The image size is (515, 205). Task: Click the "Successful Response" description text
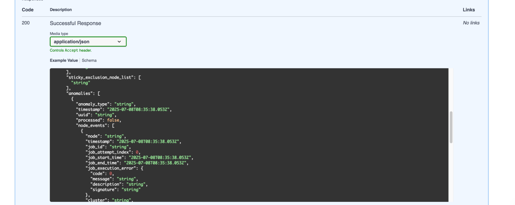coord(75,23)
